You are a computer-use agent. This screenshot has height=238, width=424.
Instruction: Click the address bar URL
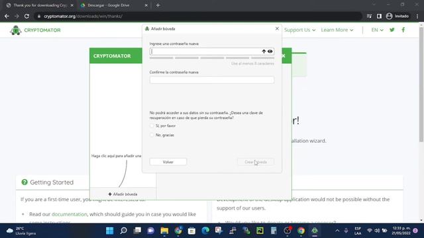(x=83, y=16)
